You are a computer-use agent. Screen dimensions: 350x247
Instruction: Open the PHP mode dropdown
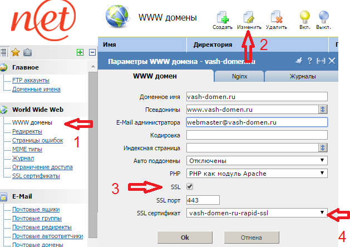pyautogui.click(x=257, y=174)
